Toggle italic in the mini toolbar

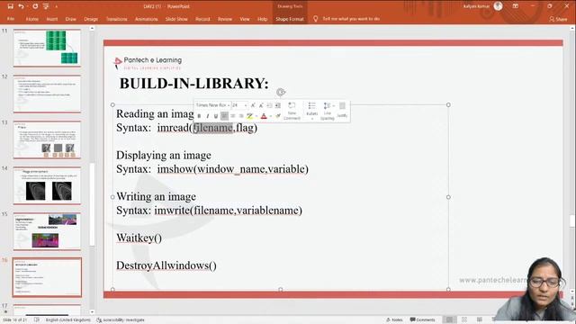[208, 116]
